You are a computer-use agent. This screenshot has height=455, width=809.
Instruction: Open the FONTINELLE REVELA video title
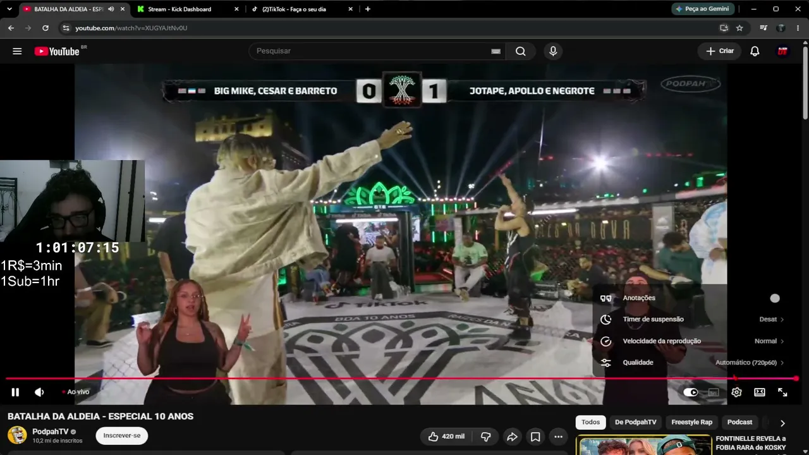point(751,443)
